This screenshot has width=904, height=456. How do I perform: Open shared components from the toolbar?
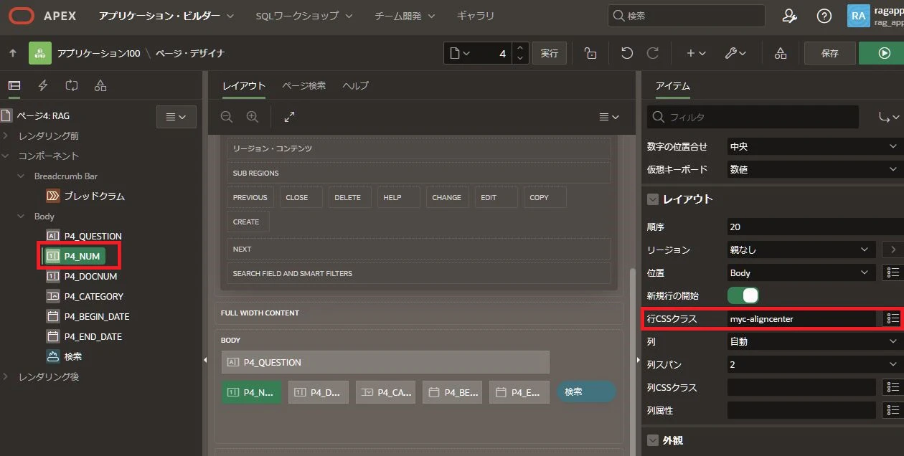(x=781, y=53)
